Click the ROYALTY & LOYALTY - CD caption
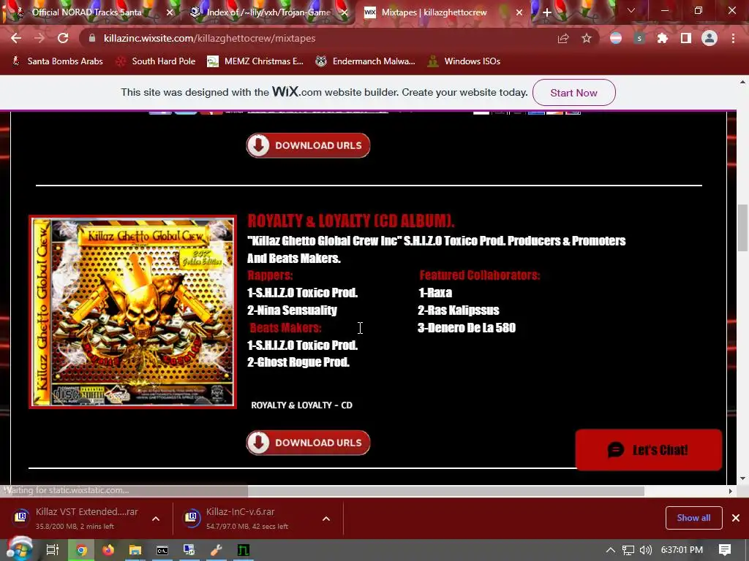749x561 pixels. [x=301, y=405]
